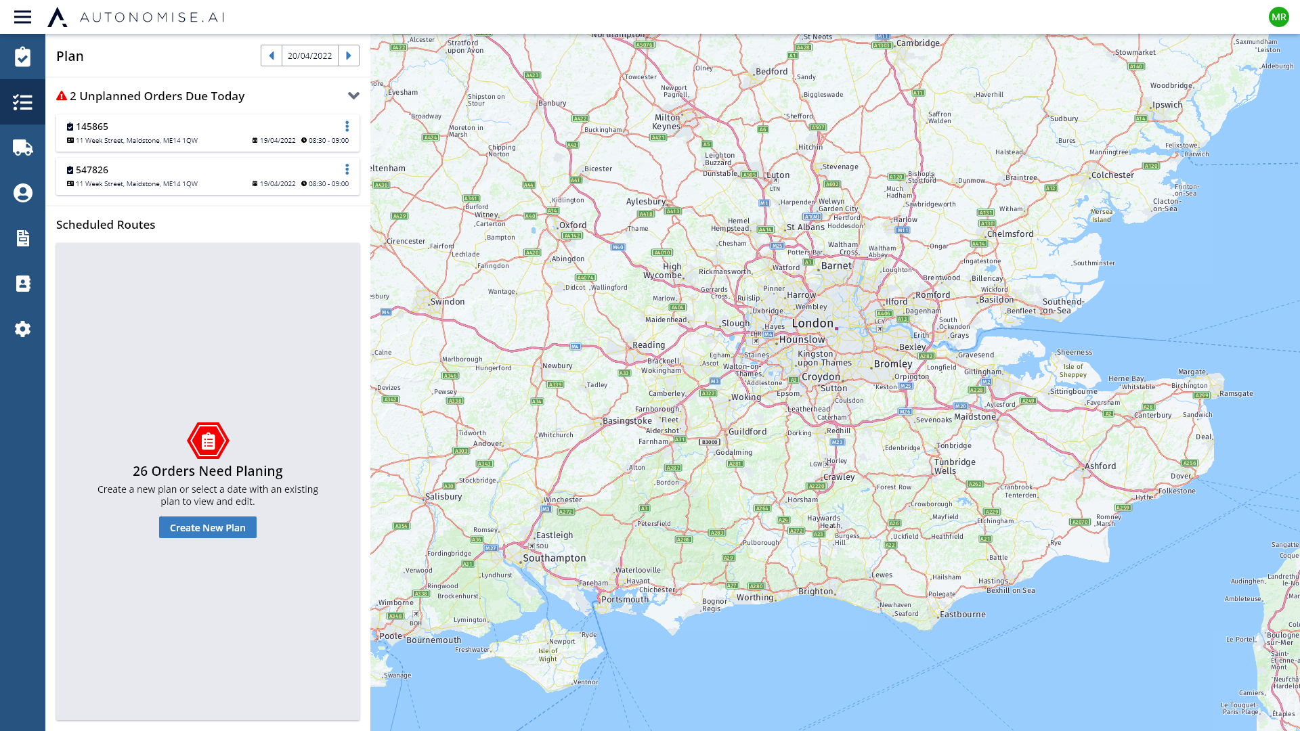
Task: Open options menu for order 145865
Action: click(347, 127)
